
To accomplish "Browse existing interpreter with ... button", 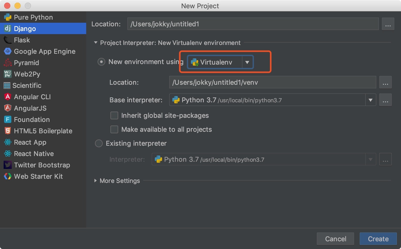I will (x=385, y=159).
